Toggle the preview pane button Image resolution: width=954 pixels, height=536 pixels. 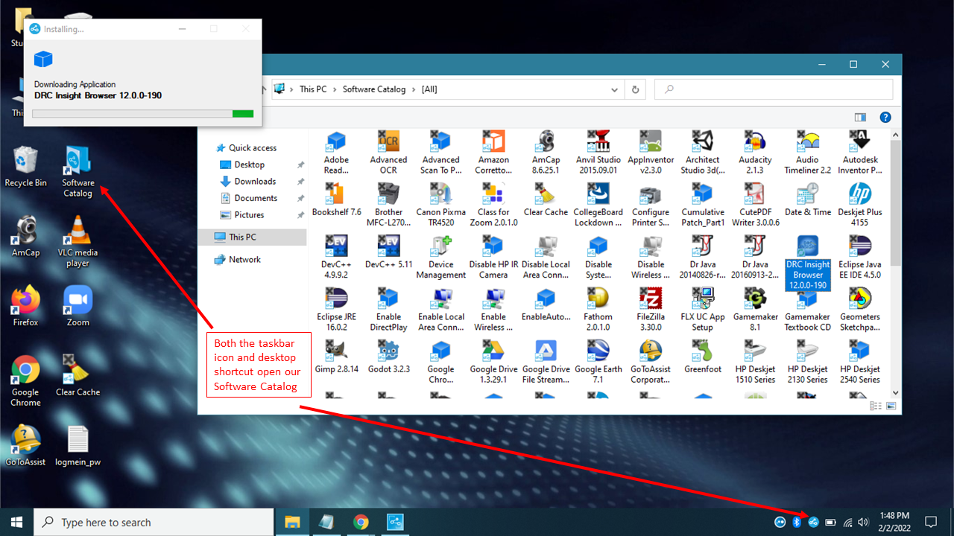(860, 117)
